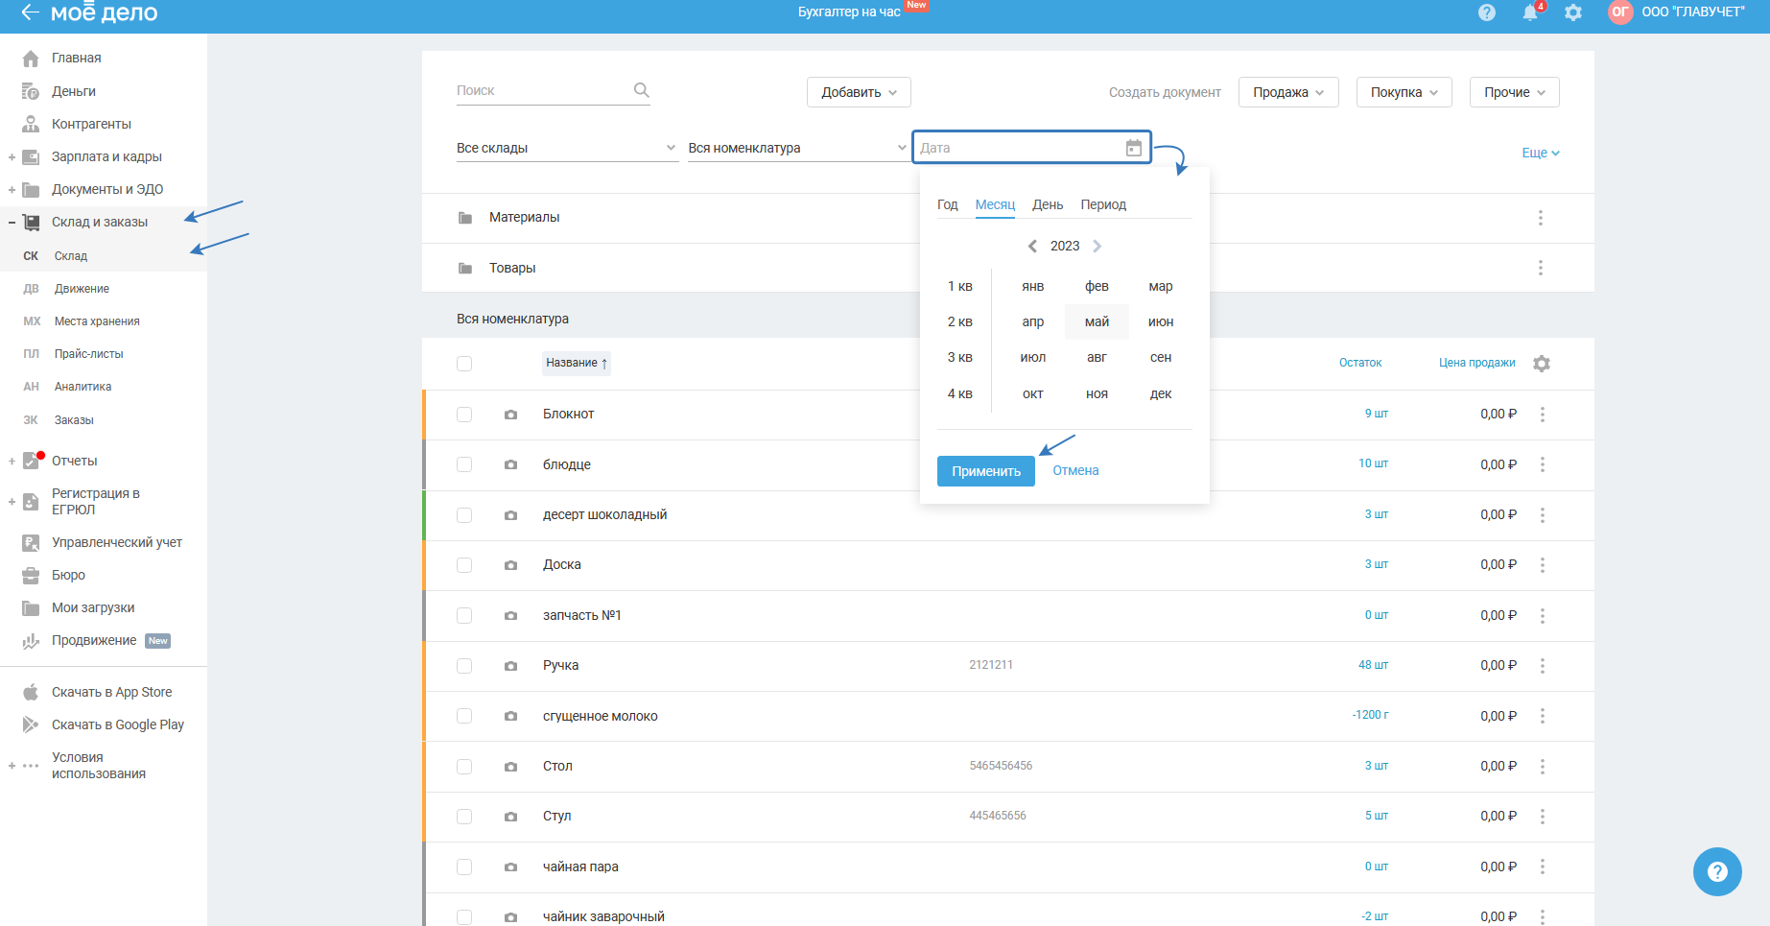Screen dimensions: 1770x926
Task: Check the box for Доска
Action: [x=464, y=565]
